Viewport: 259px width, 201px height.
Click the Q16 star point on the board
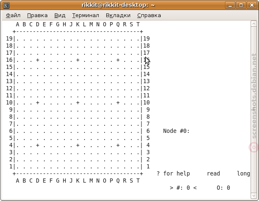click(x=118, y=60)
